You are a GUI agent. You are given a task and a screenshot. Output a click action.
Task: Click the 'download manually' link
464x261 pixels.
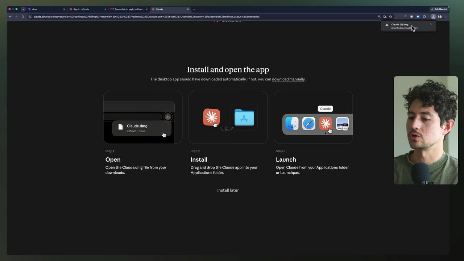[289, 79]
